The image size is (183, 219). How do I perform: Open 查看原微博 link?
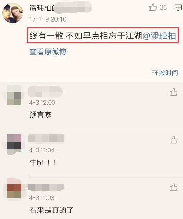click(x=48, y=52)
